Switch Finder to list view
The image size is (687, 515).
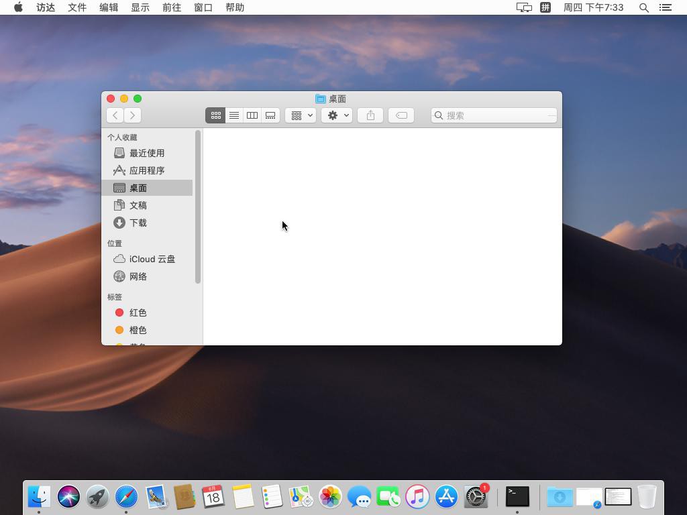(x=234, y=115)
